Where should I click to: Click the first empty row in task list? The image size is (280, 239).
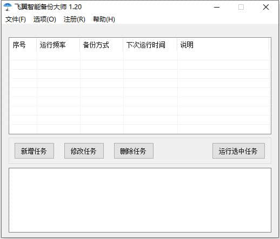[x=140, y=56]
